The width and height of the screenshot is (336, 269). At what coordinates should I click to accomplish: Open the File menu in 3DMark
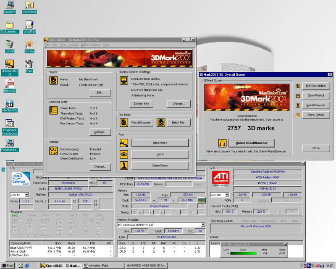(47, 45)
